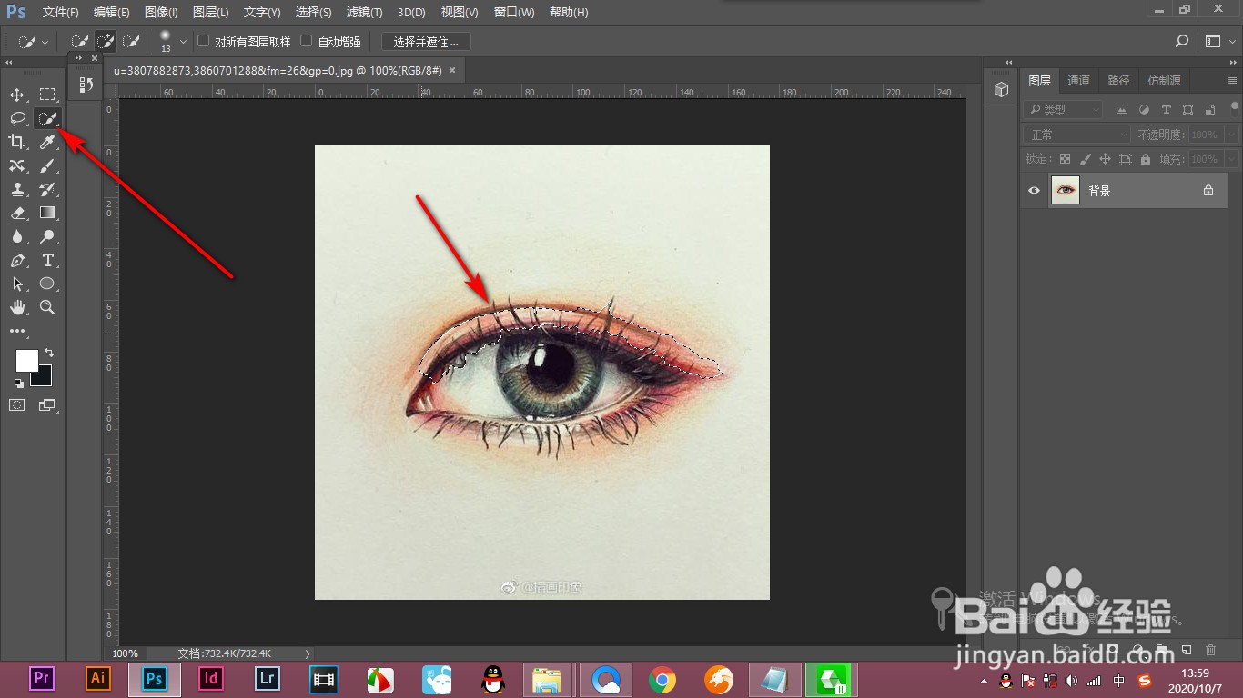This screenshot has height=698, width=1243.
Task: Select the Zoom tool
Action: click(47, 307)
